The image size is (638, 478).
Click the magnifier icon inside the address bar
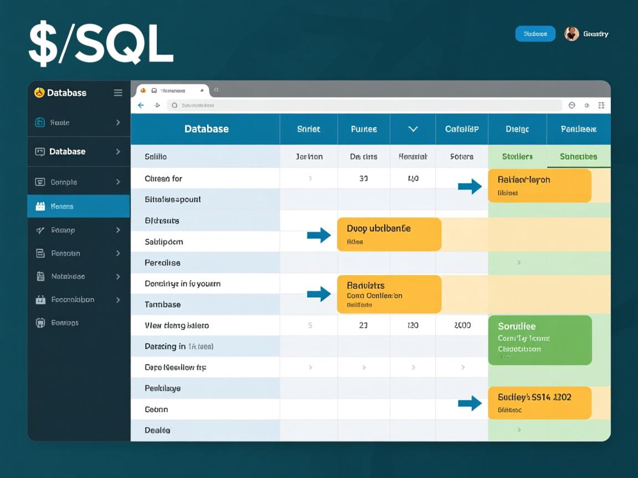pyautogui.click(x=174, y=105)
